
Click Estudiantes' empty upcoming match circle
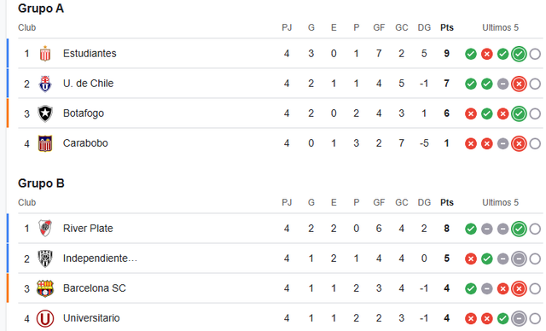[x=535, y=54]
